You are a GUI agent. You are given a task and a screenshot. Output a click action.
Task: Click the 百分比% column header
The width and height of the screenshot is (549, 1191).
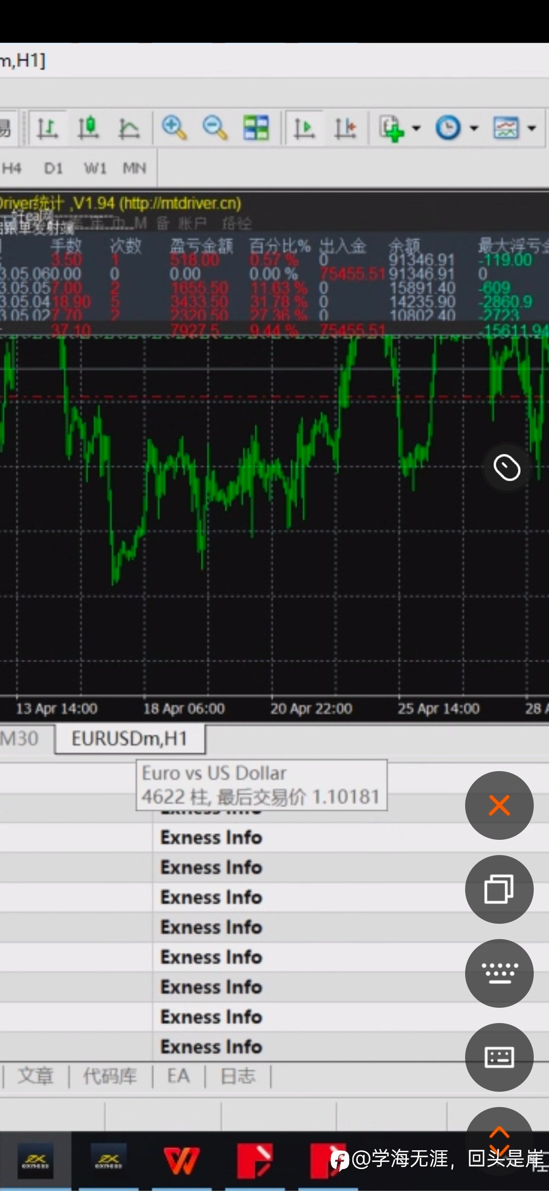click(280, 245)
